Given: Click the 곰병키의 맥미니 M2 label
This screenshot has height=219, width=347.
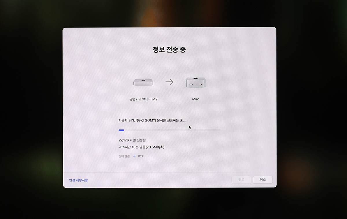Looking at the screenshot, I should point(143,99).
